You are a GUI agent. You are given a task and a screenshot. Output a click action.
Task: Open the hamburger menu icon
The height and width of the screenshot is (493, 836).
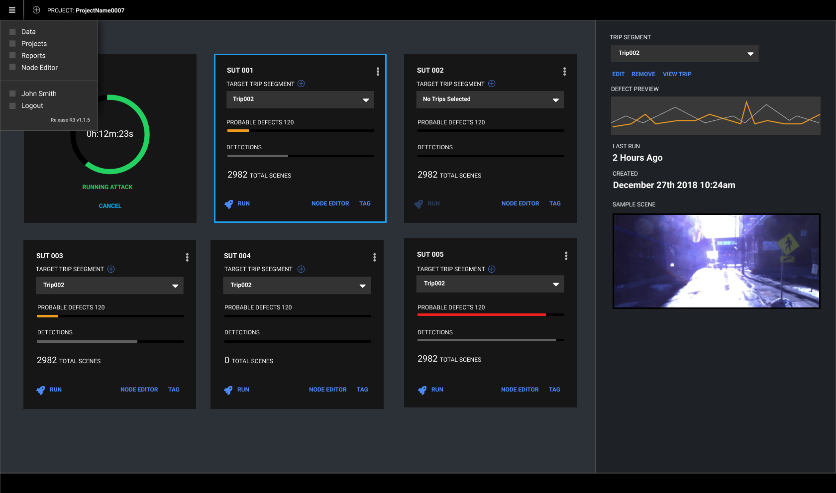coord(12,10)
